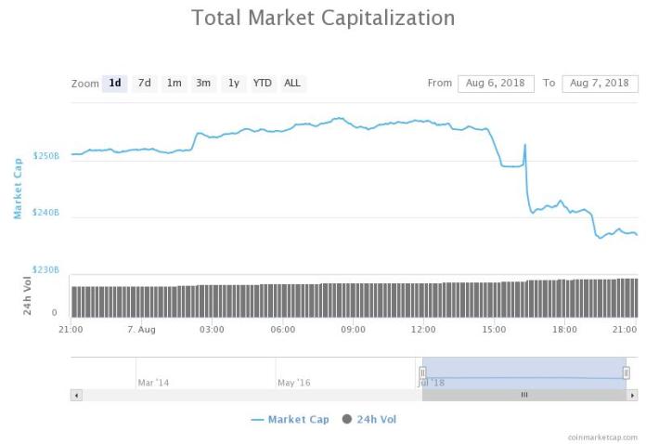Click the scrollbar left arrow

click(76, 395)
